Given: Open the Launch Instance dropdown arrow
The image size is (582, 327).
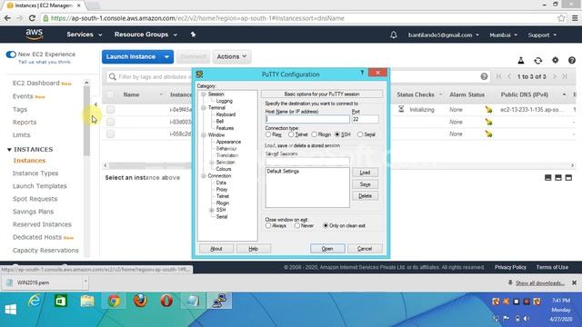Looking at the screenshot, I should (x=166, y=56).
